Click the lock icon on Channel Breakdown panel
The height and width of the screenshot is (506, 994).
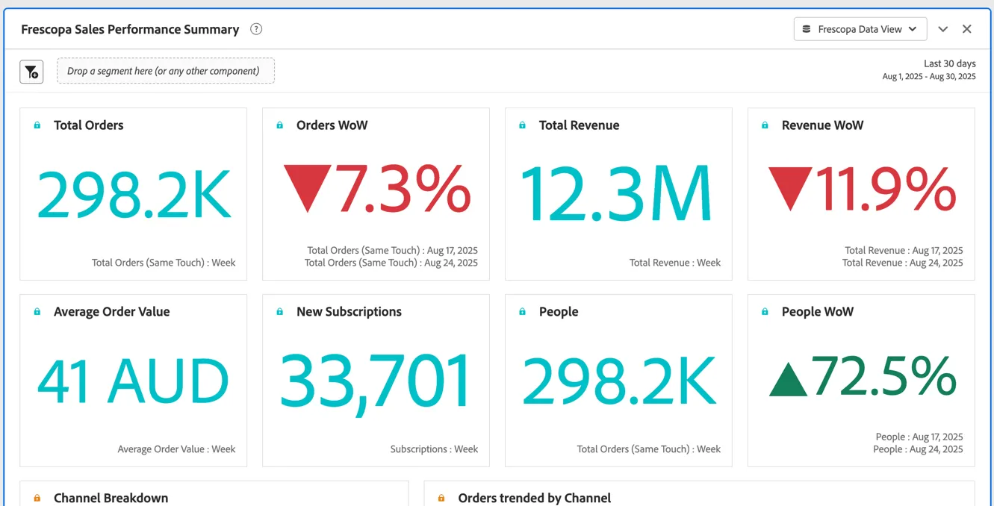pyautogui.click(x=37, y=498)
